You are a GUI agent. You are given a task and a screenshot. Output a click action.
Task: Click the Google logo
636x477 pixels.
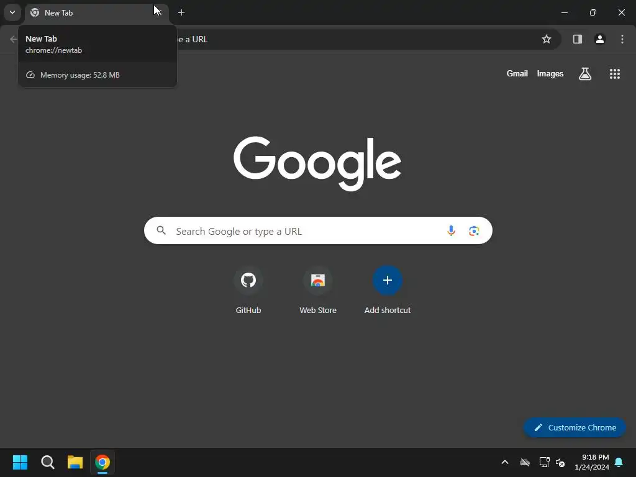[x=317, y=163]
